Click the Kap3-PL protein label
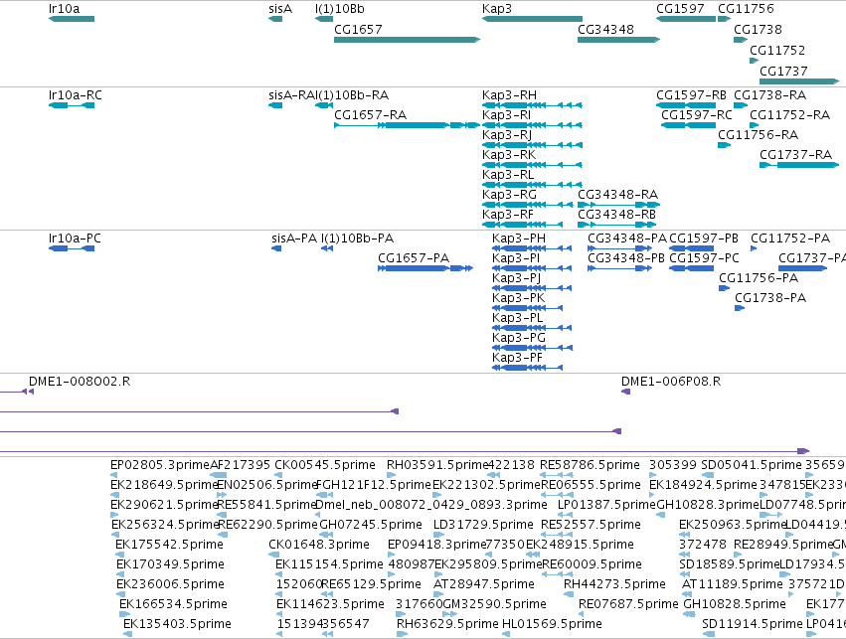 [x=517, y=318]
